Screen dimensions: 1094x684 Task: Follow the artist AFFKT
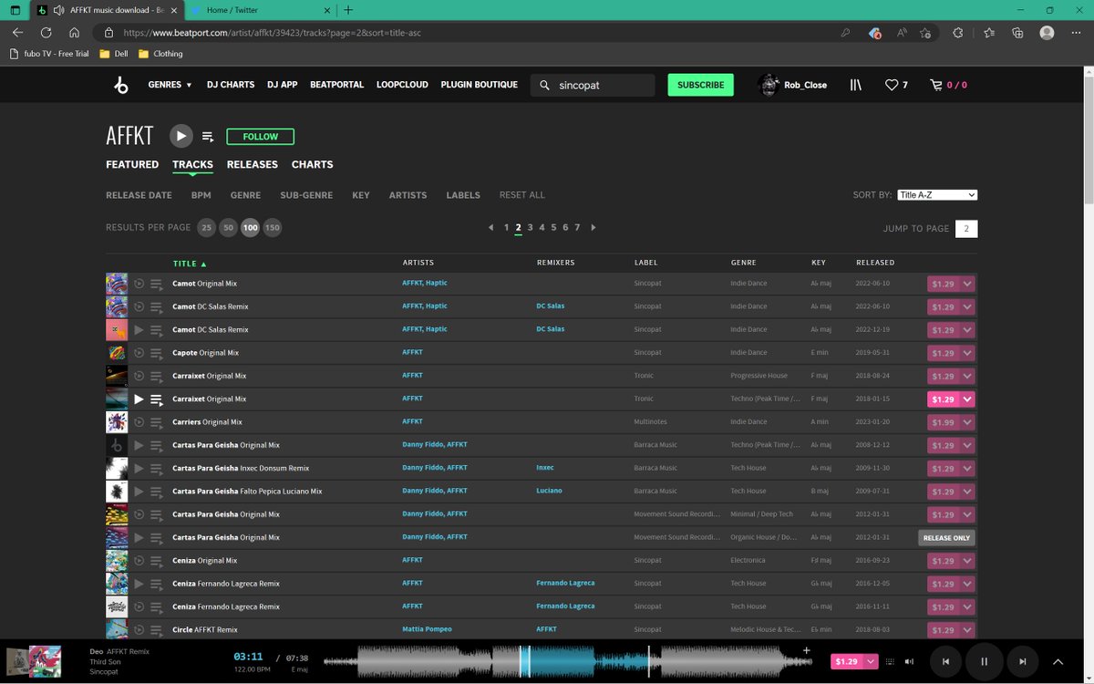(x=260, y=137)
